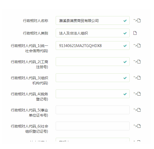This screenshot has width=154, height=149.
Task: Click the 行政相对人名称 input field
Action: tap(93, 20)
